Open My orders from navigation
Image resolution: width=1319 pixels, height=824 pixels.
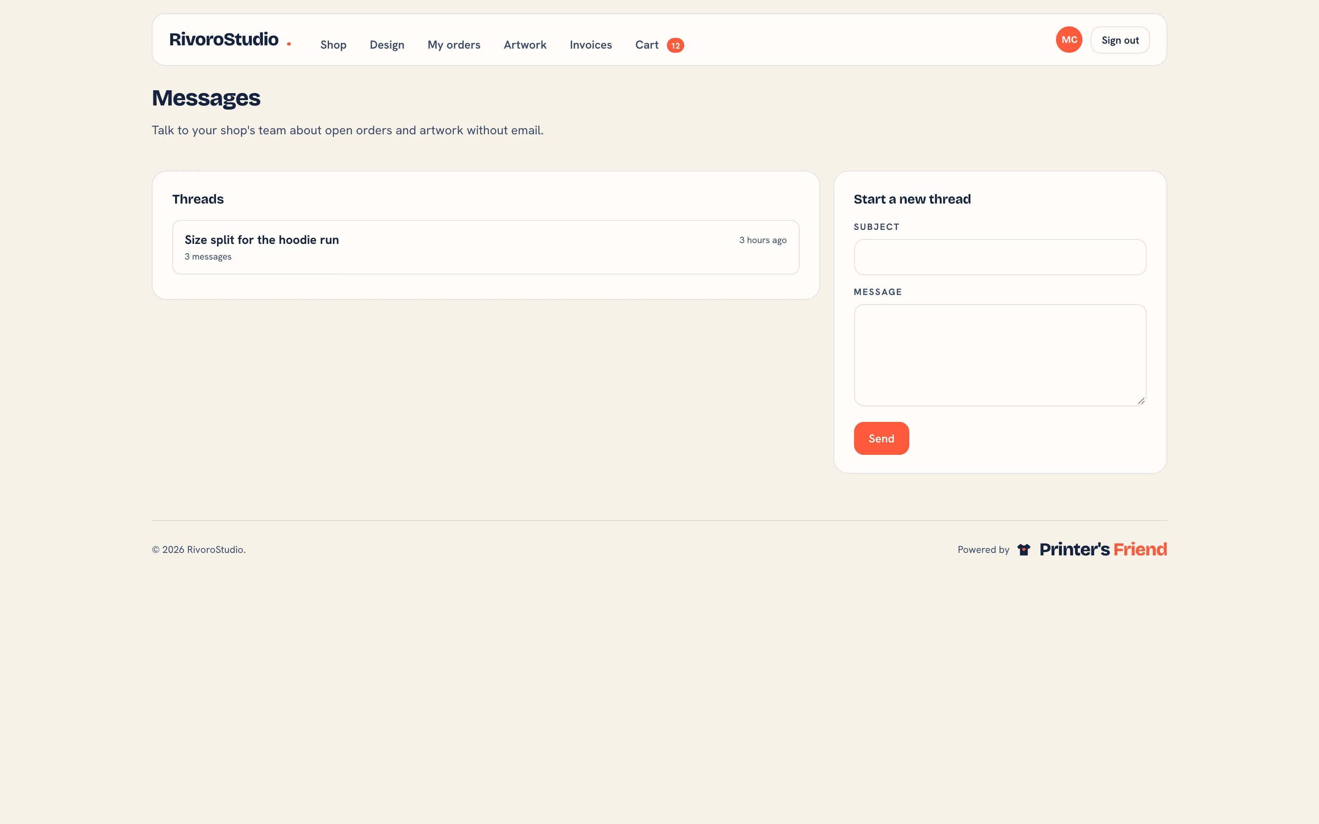pos(454,44)
